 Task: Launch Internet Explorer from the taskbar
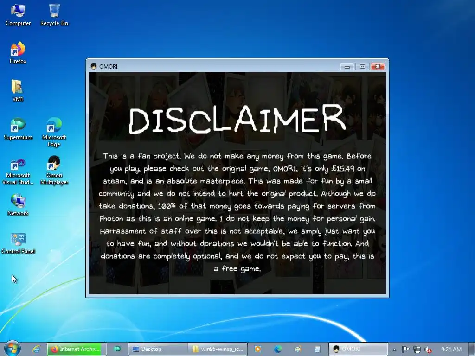coord(36,349)
